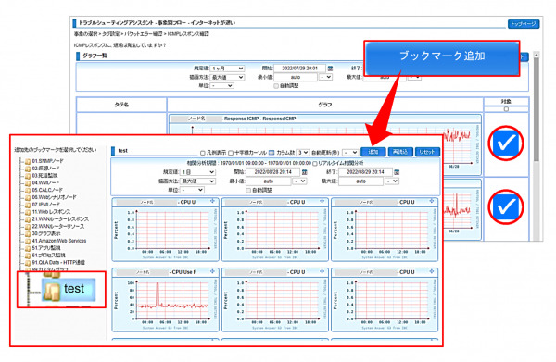Toggle the 凡例表示 checkbox
This screenshot has height=362, width=556.
[202, 153]
